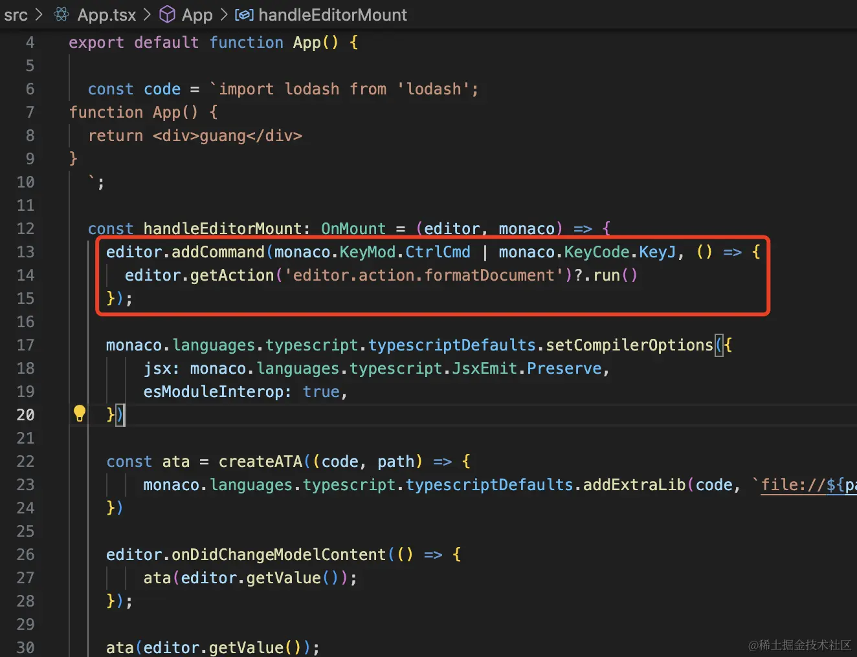Click the 'export' keyword on line 4
This screenshot has width=857, height=657.
96,43
